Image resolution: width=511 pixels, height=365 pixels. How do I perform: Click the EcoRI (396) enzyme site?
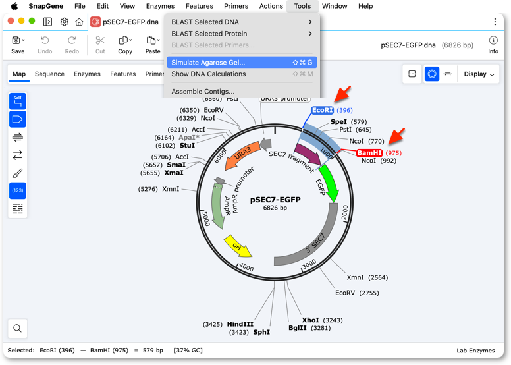[322, 110]
